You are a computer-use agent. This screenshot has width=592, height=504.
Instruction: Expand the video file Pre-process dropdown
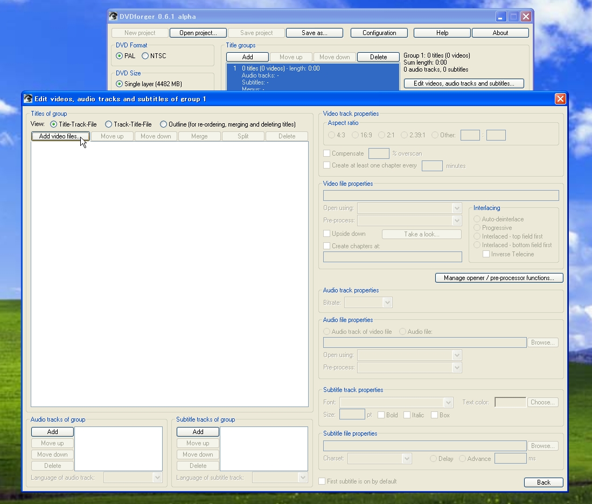click(457, 220)
